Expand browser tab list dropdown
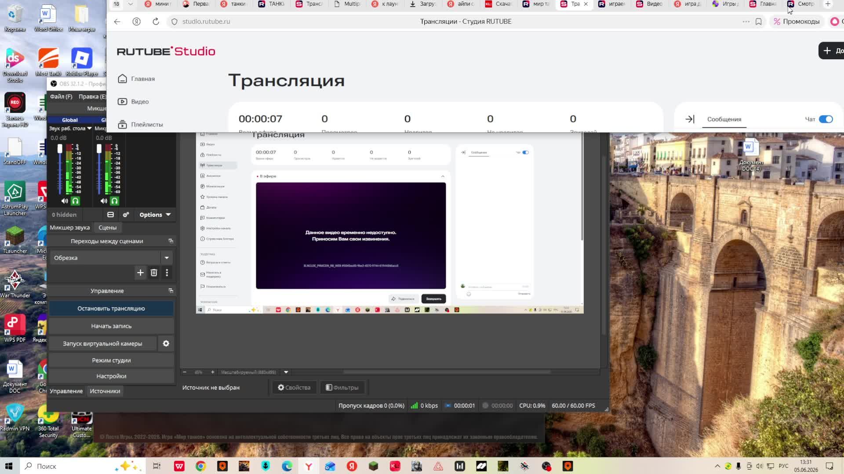The width and height of the screenshot is (844, 474). tap(131, 4)
